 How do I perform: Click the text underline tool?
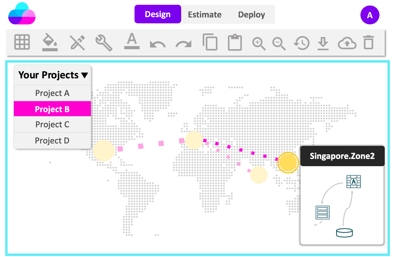pyautogui.click(x=132, y=42)
